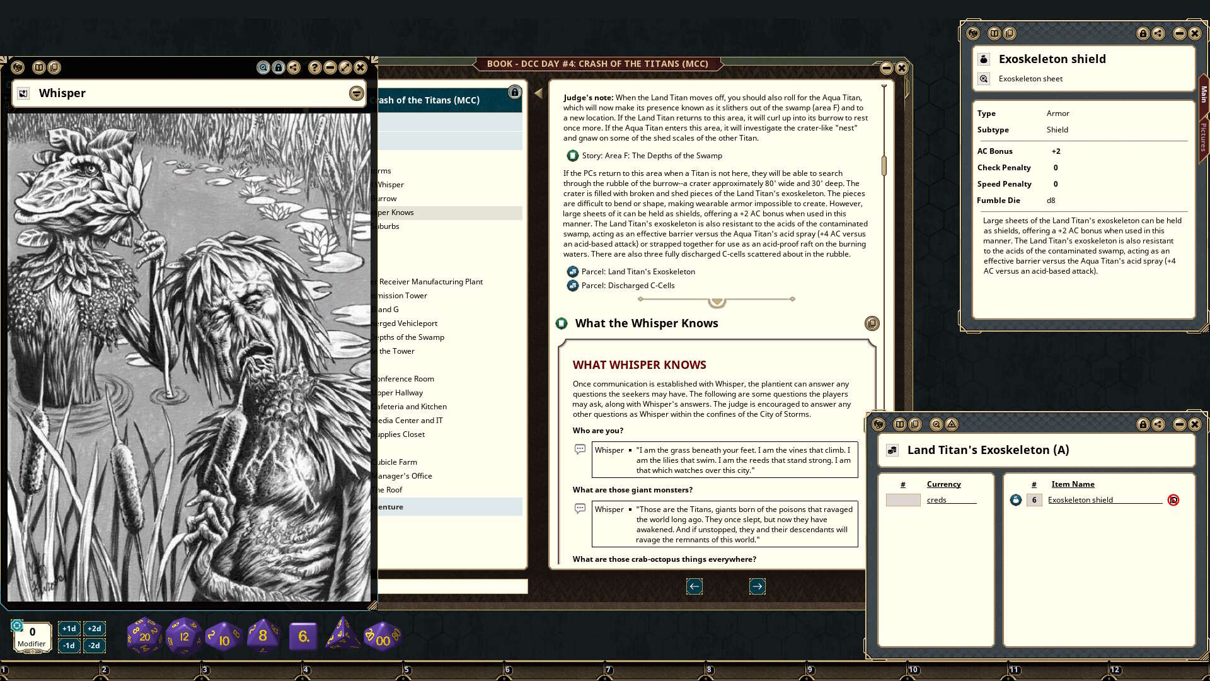
Task: Activate the magnify tool on the Whisper portrait window
Action: coord(264,68)
